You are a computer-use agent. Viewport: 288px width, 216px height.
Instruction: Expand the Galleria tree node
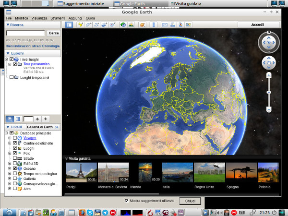(10, 179)
